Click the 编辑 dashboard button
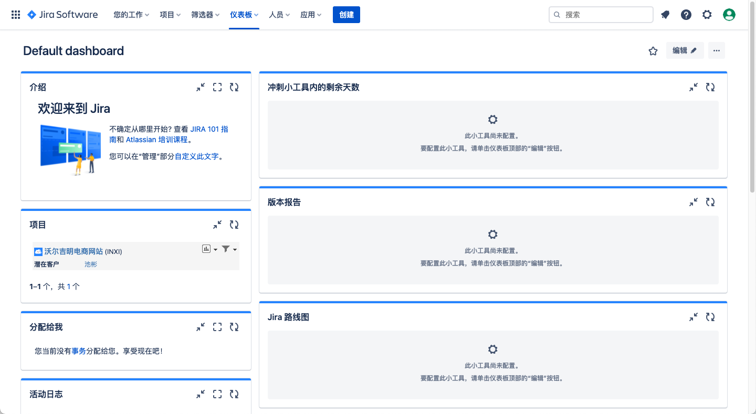The image size is (756, 414). click(x=685, y=50)
